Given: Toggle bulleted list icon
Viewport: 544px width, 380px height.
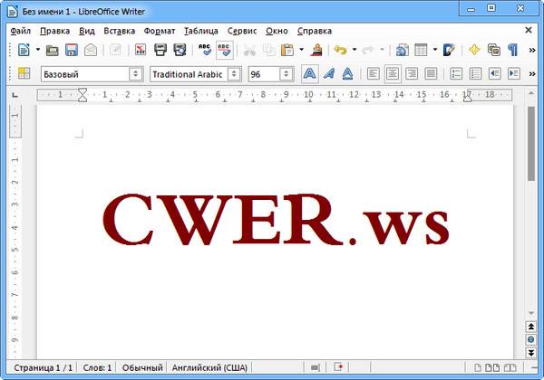Looking at the screenshot, I should 475,73.
